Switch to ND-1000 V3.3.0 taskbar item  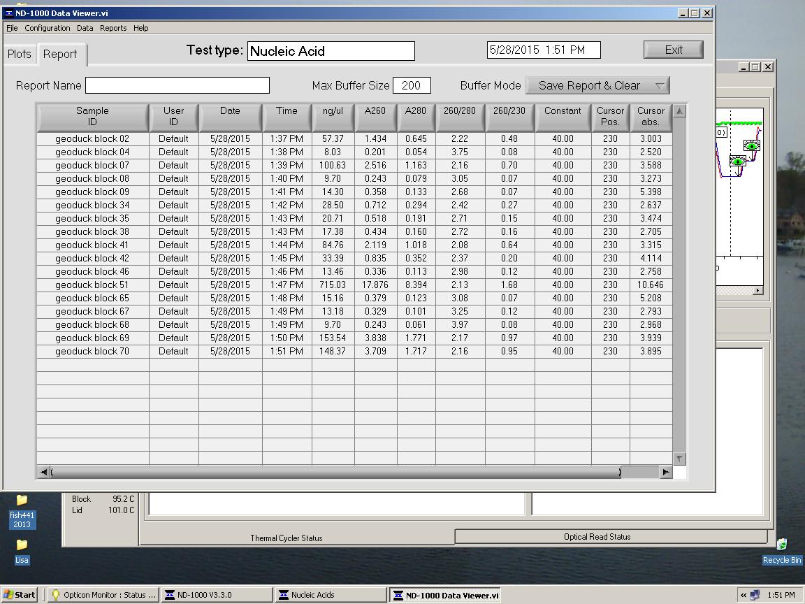[x=217, y=595]
